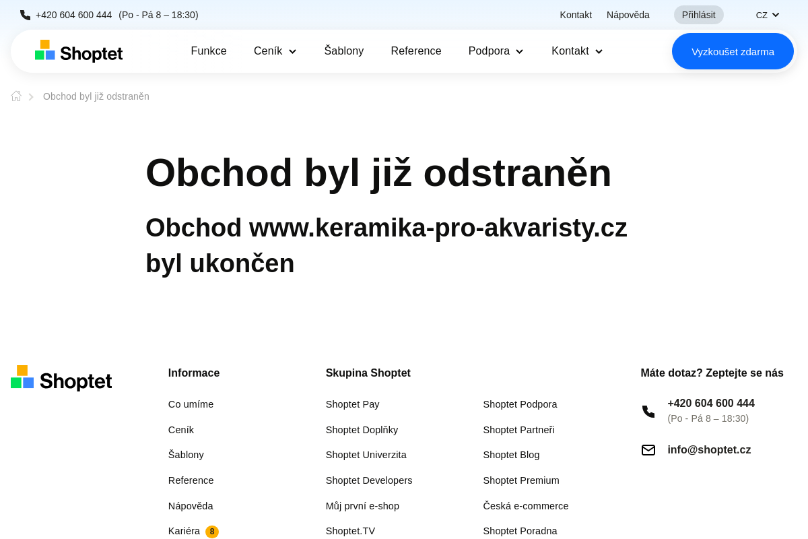This screenshot has height=539, width=808.
Task: Click subheading mentioning www.keramika-pro-akvaristy.cz
Action: [386, 245]
